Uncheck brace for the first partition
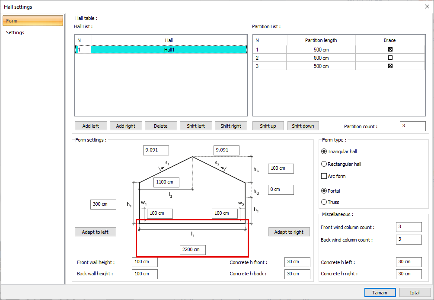 [390, 49]
